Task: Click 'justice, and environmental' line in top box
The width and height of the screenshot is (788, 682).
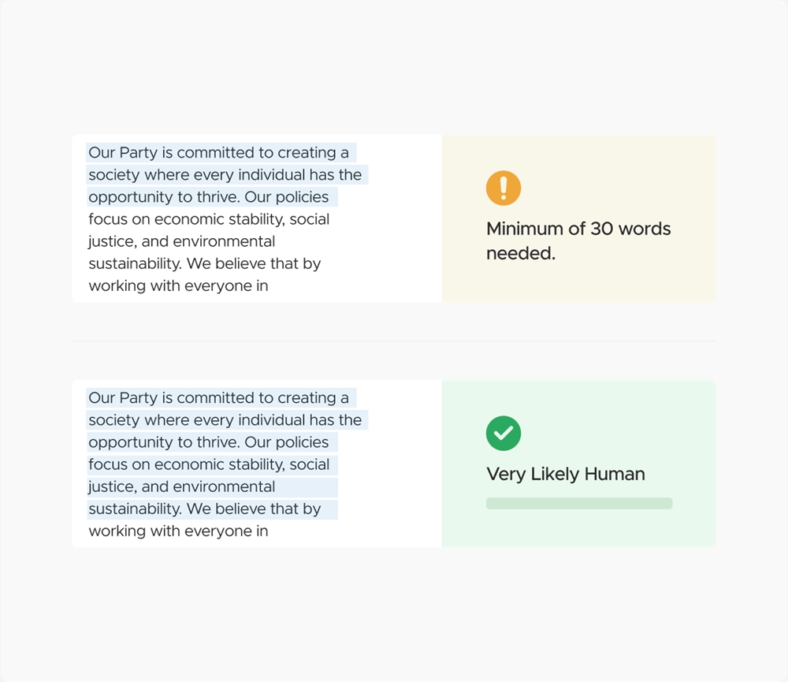Action: (182, 241)
